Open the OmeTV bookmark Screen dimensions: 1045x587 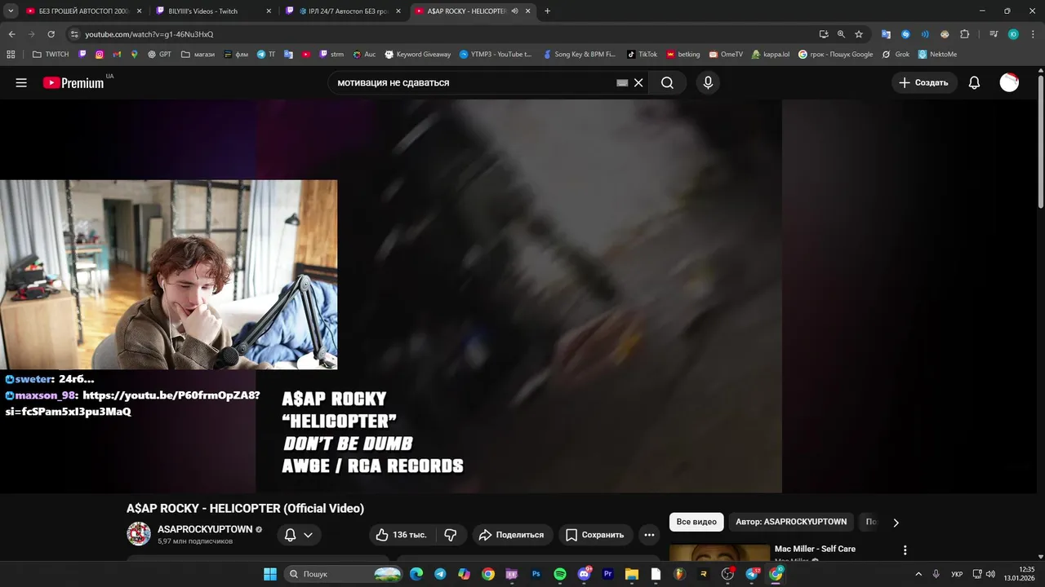point(725,54)
